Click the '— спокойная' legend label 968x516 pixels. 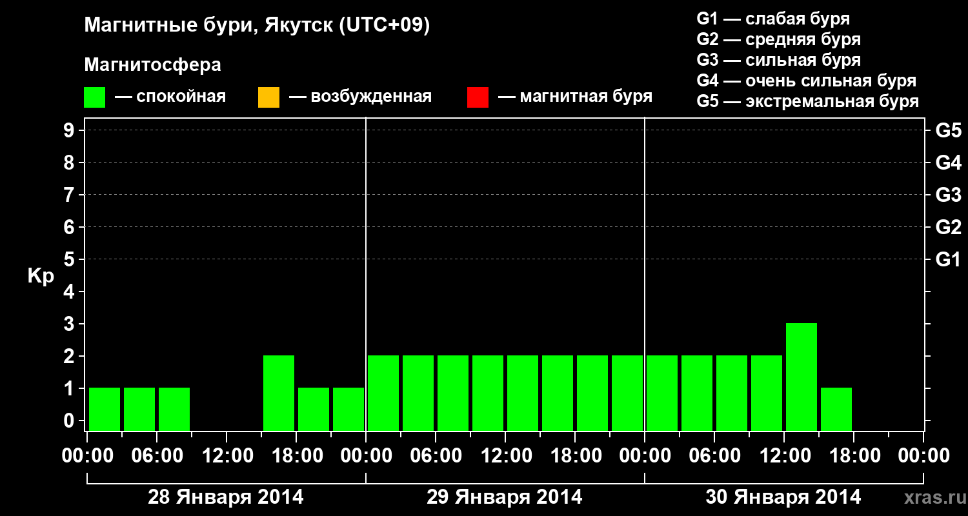[x=170, y=97]
